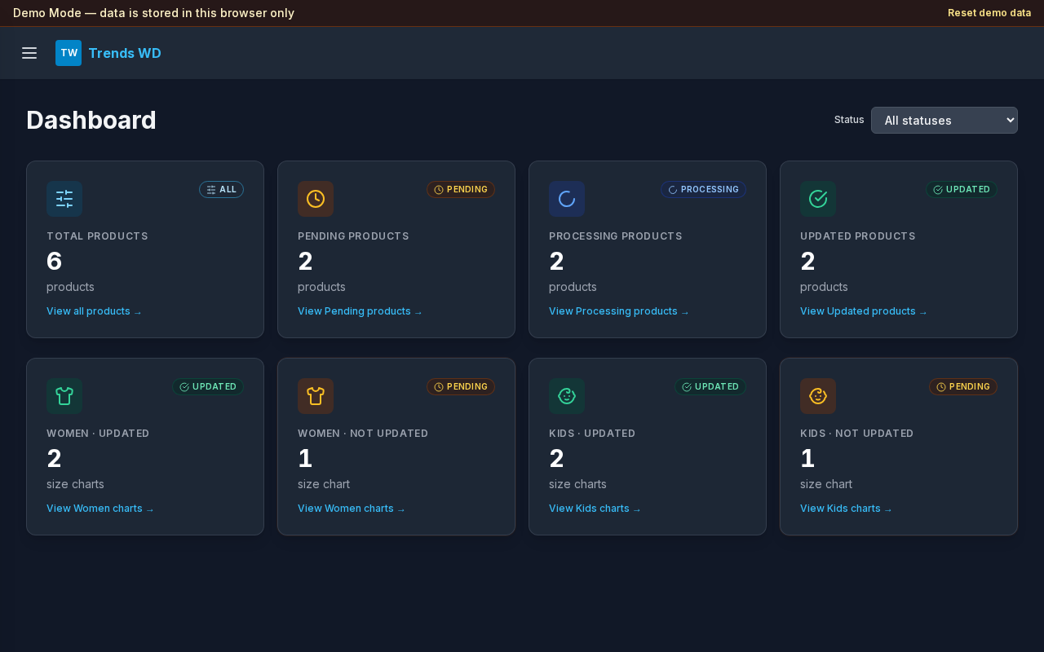Click the PENDING badge on Pending Products card

[x=461, y=189]
